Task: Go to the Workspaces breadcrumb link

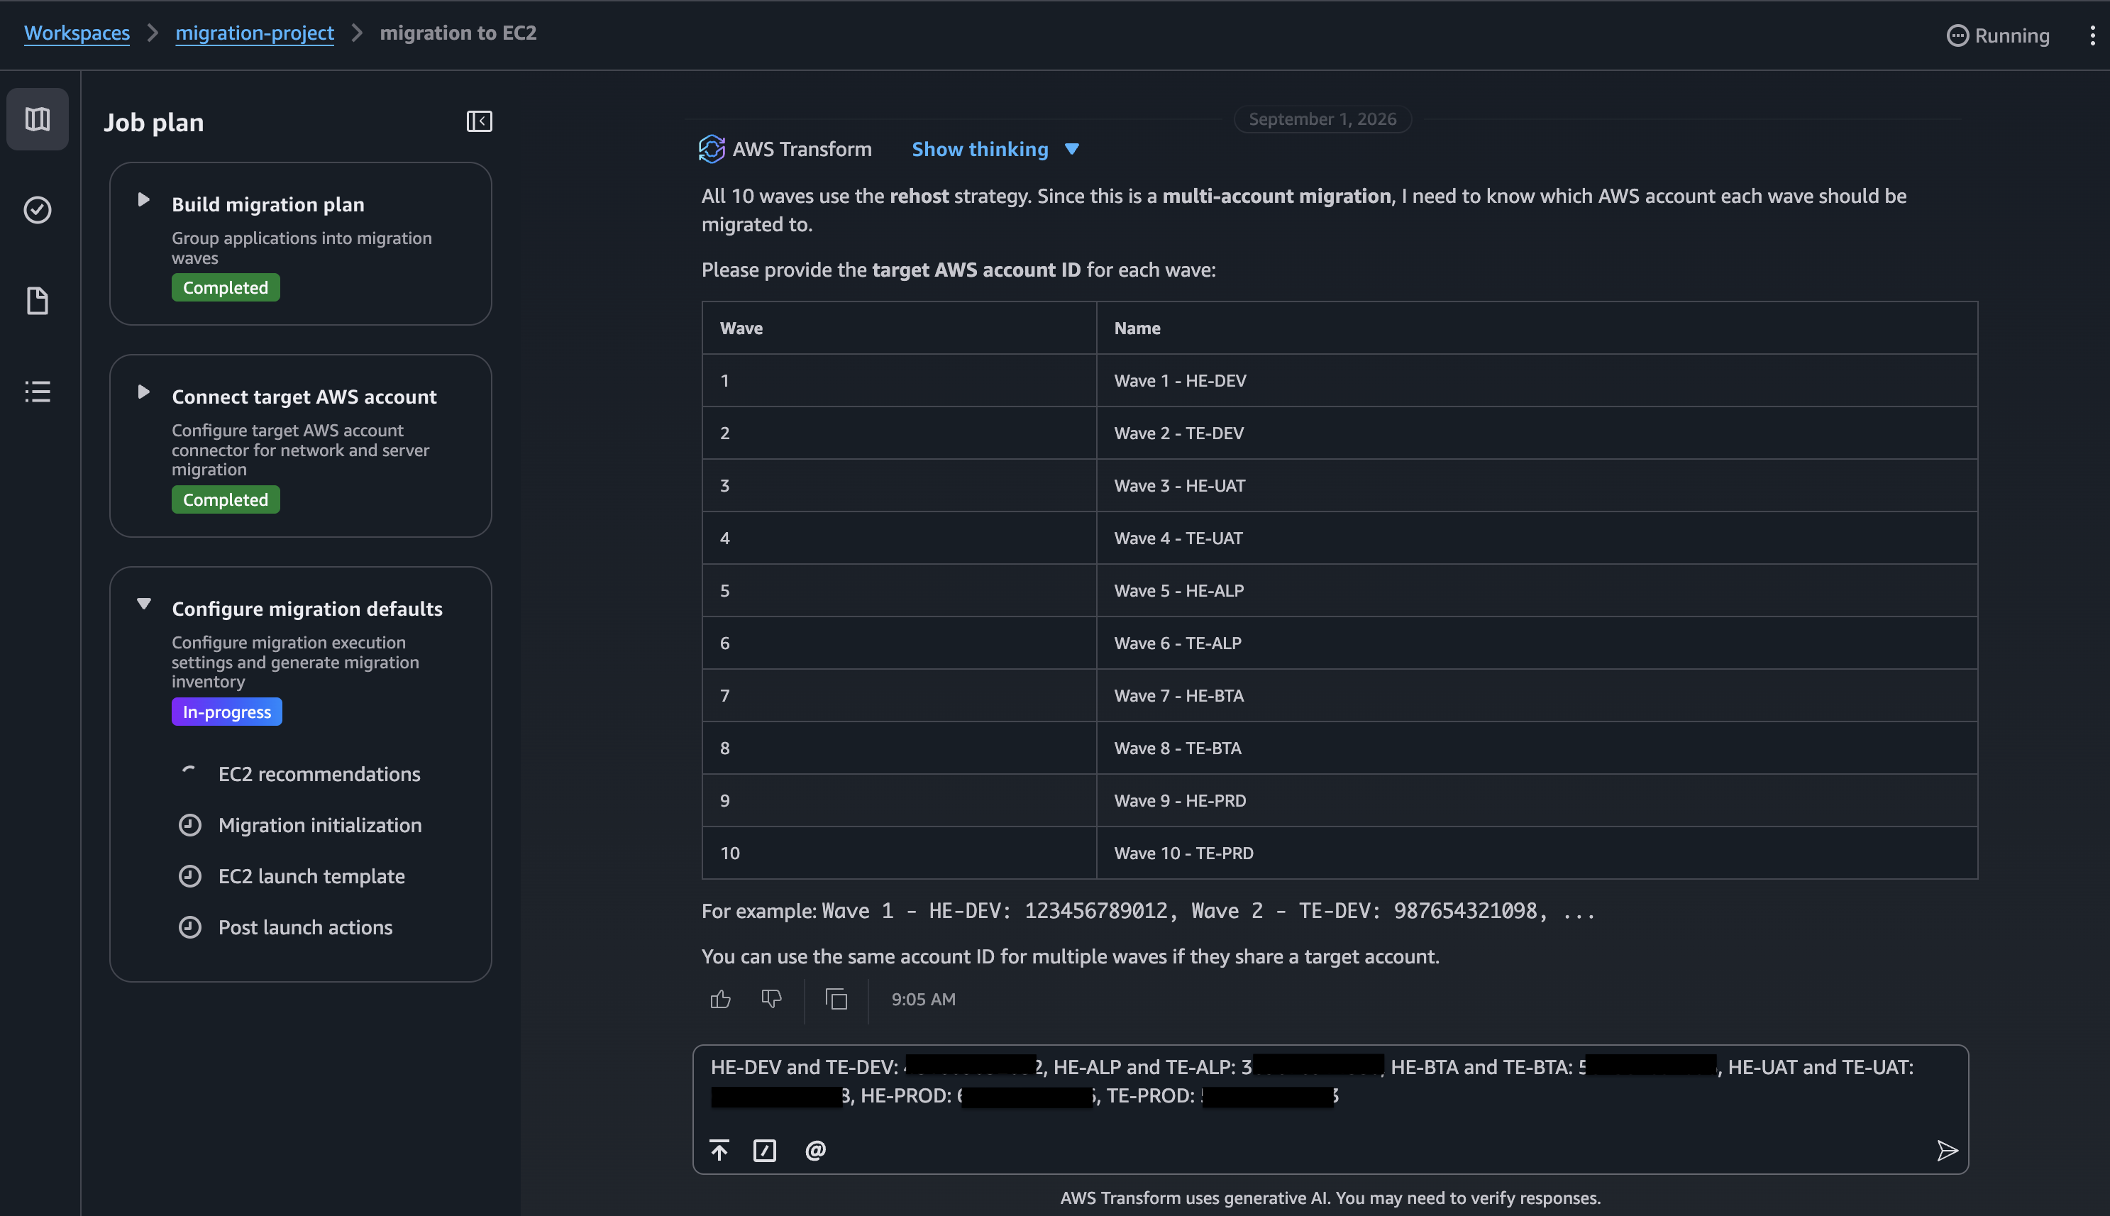Action: pos(77,33)
